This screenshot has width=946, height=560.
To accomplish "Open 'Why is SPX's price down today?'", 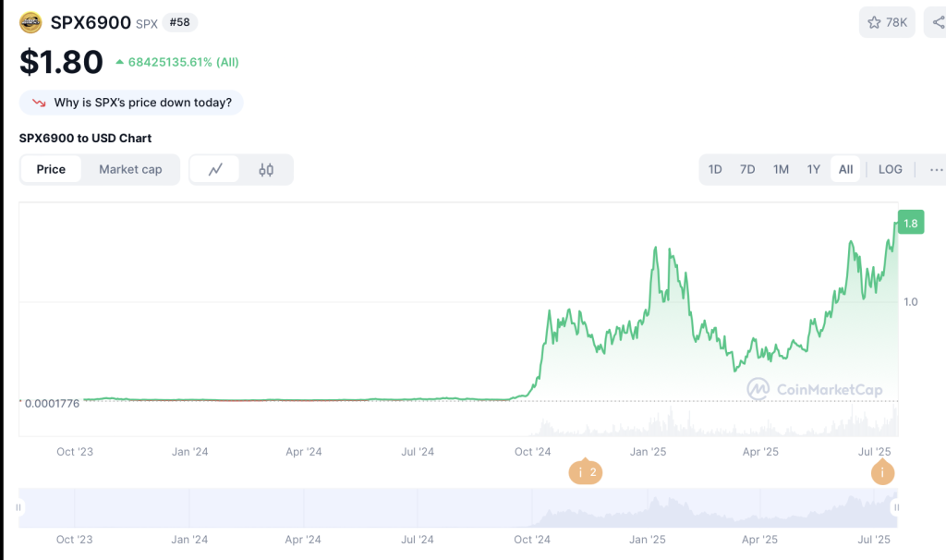I will pos(131,103).
